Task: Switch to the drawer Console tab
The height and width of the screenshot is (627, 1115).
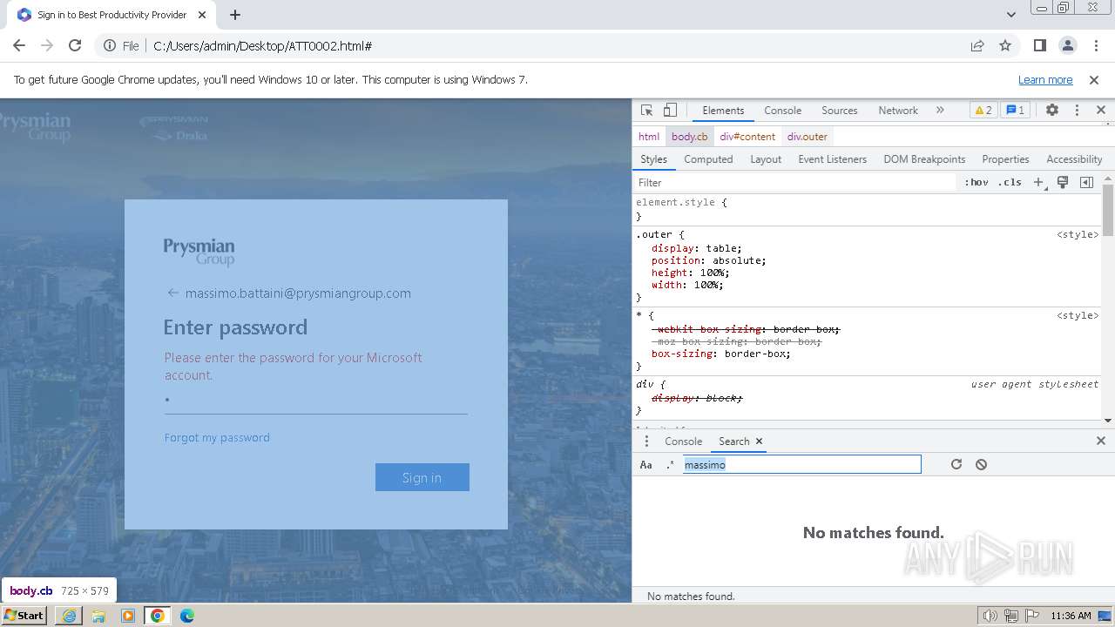Action: pos(683,442)
